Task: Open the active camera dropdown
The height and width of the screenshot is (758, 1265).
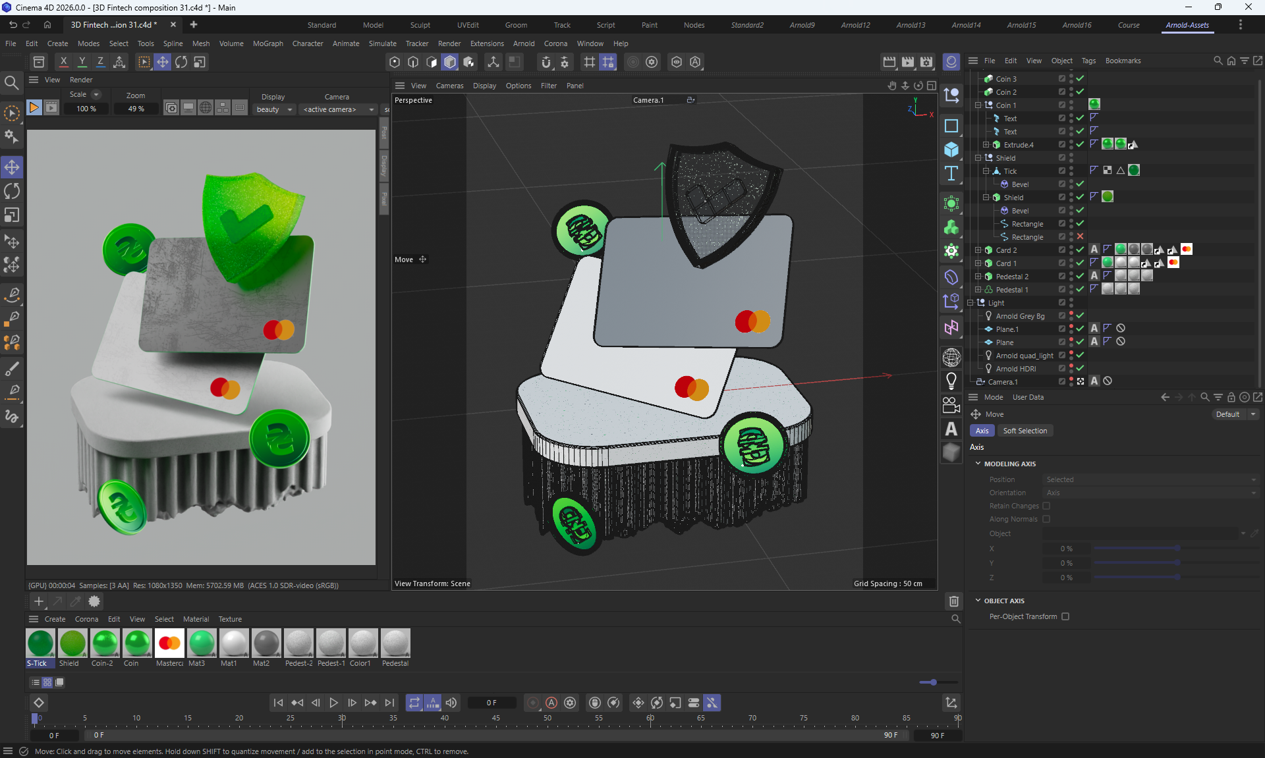Action: (339, 109)
